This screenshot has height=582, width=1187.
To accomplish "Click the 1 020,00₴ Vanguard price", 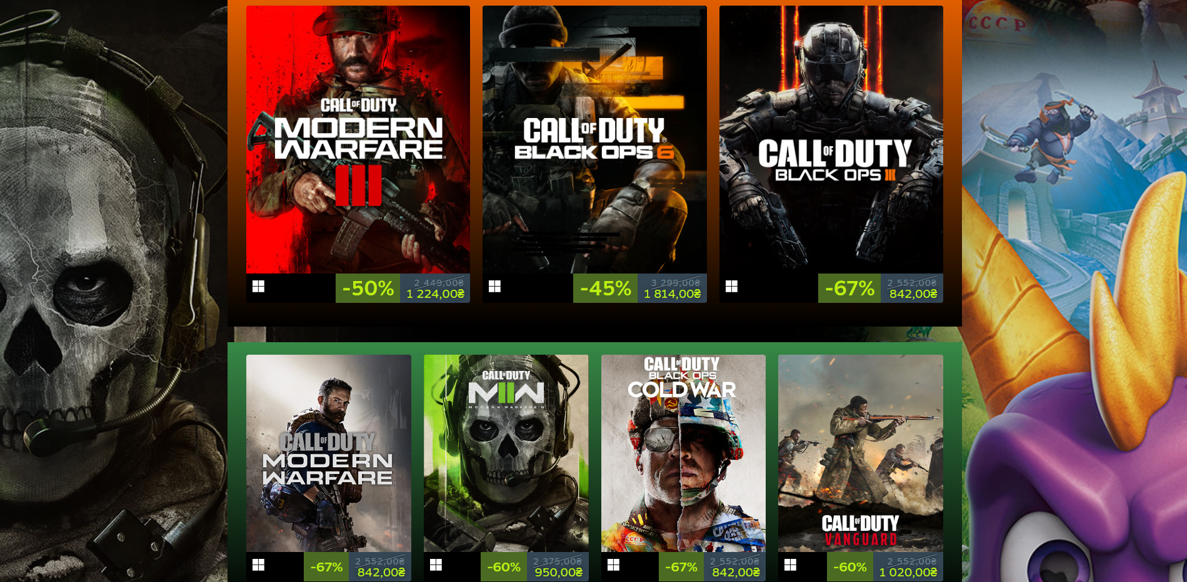I will click(x=908, y=573).
